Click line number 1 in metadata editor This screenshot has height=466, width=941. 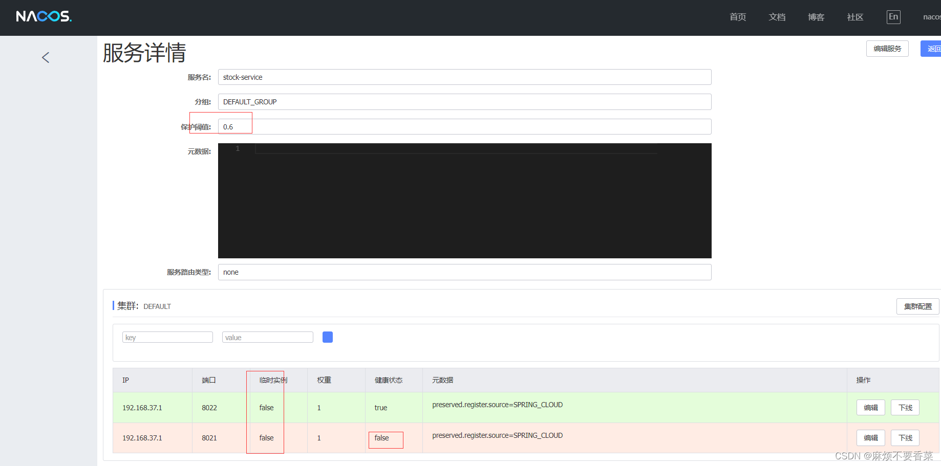click(x=238, y=148)
